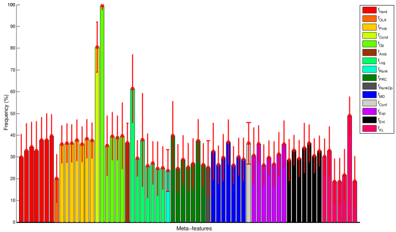This screenshot has height=232, width=396.
Task: Click the blue fMD legend swatch
Action: tap(369, 95)
